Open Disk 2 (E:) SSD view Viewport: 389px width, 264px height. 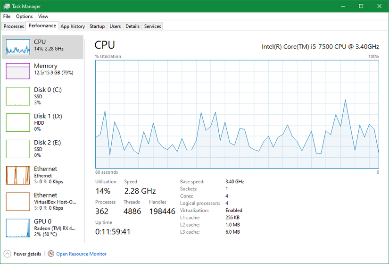(42, 149)
